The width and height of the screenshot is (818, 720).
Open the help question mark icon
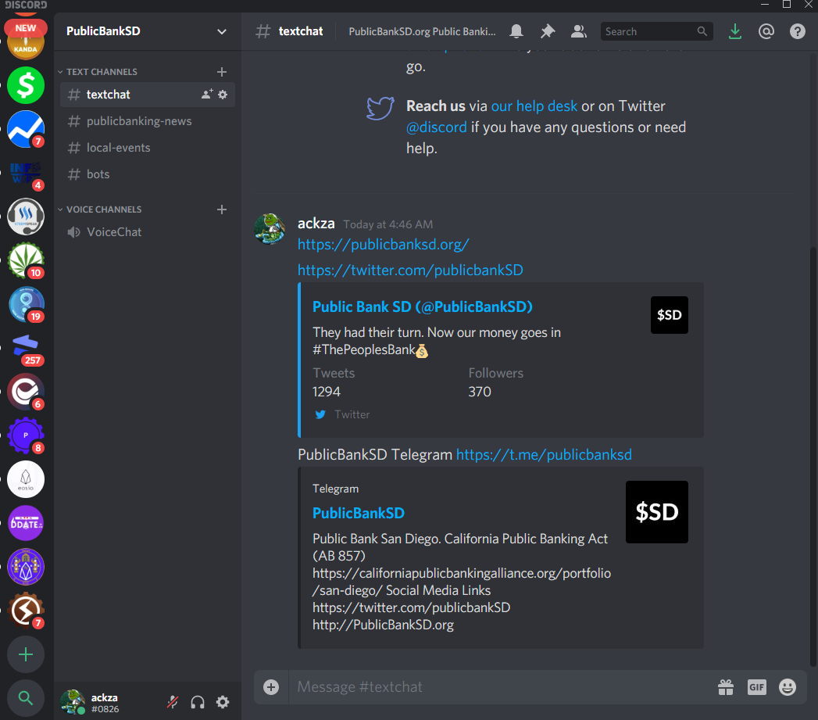[797, 31]
